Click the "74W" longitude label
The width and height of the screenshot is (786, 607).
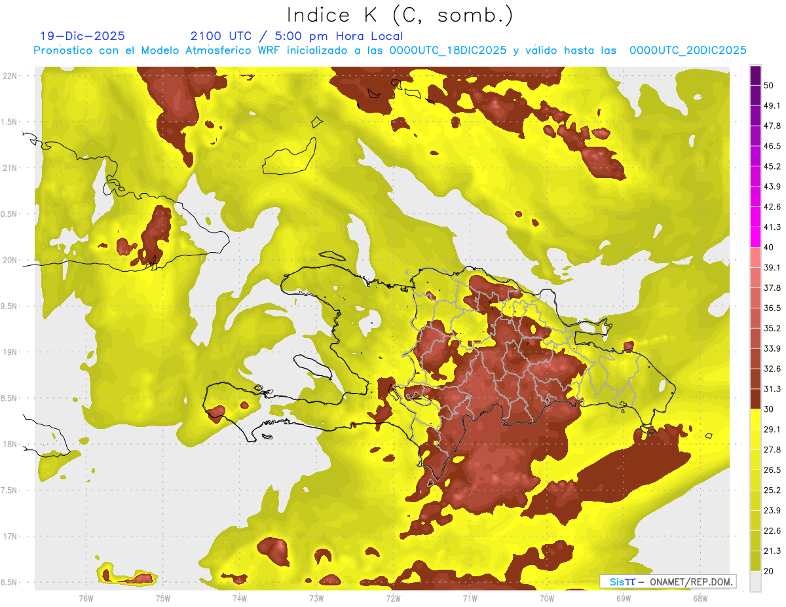click(240, 598)
